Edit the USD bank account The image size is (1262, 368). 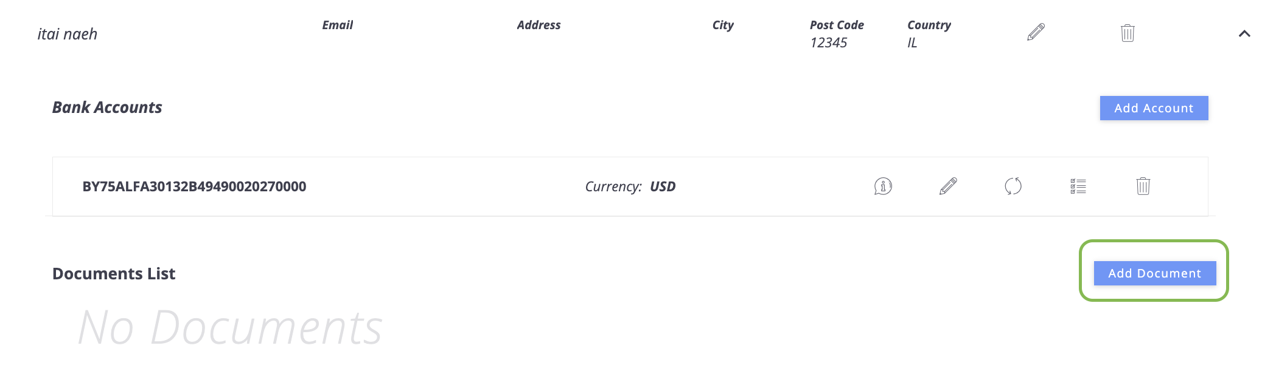948,186
